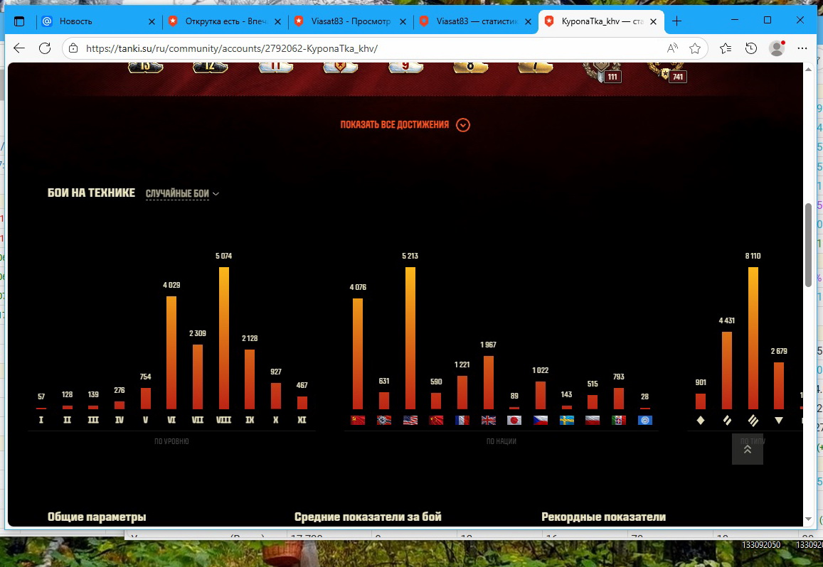The width and height of the screenshot is (823, 567).
Task: Click the Poland flag nation icon
Action: (593, 420)
